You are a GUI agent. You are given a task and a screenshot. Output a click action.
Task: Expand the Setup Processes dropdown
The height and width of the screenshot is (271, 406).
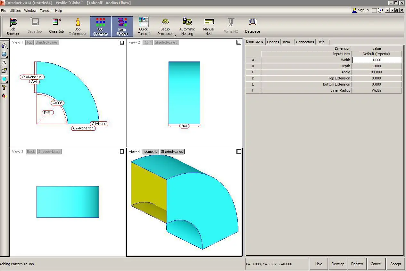coord(175,34)
